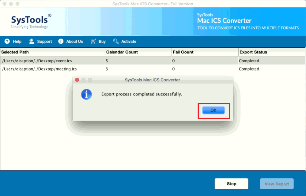This screenshot has width=306, height=196.
Task: Click fail count 0 for event.ics
Action: (x=174, y=61)
